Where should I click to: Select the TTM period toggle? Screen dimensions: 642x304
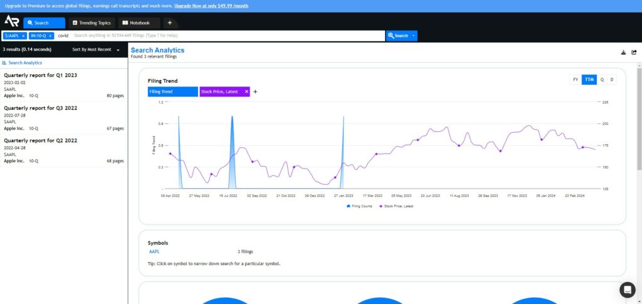click(589, 80)
